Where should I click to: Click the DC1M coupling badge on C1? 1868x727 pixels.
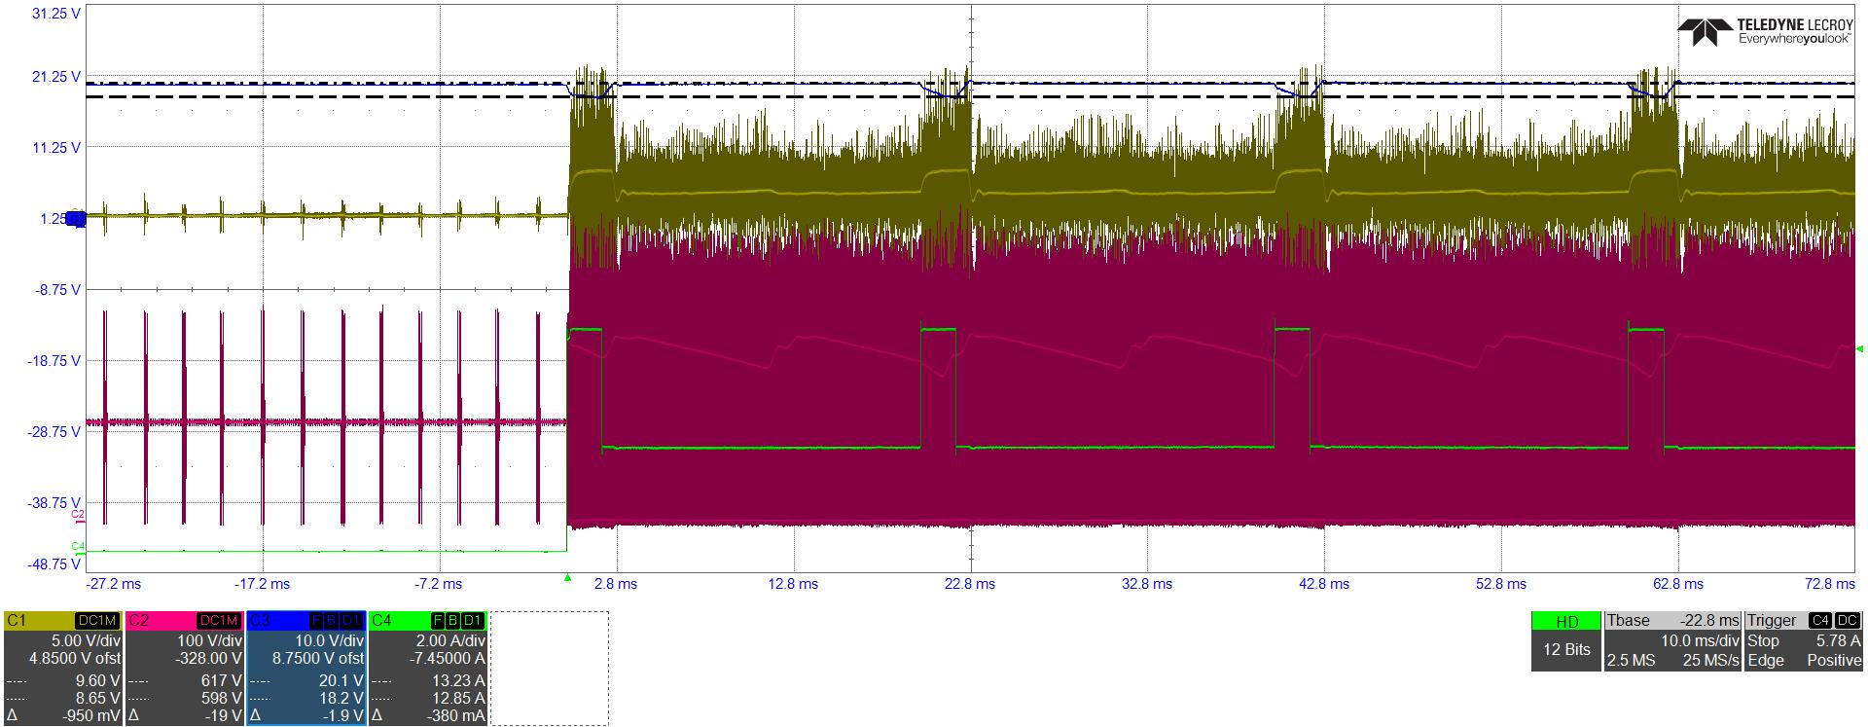(x=97, y=620)
